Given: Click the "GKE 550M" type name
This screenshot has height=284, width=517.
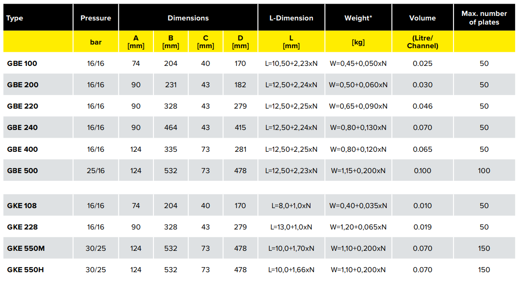Looking at the screenshot, I should point(26,249).
